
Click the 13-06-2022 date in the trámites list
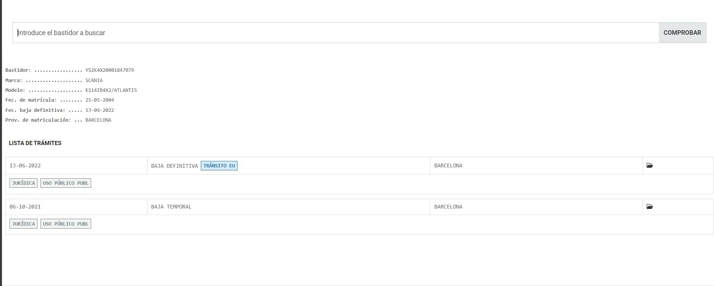(25, 166)
